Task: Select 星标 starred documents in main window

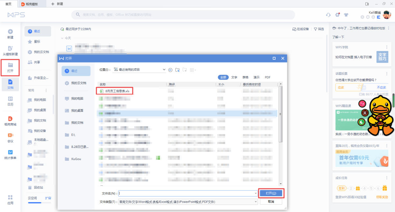Action: point(38,42)
